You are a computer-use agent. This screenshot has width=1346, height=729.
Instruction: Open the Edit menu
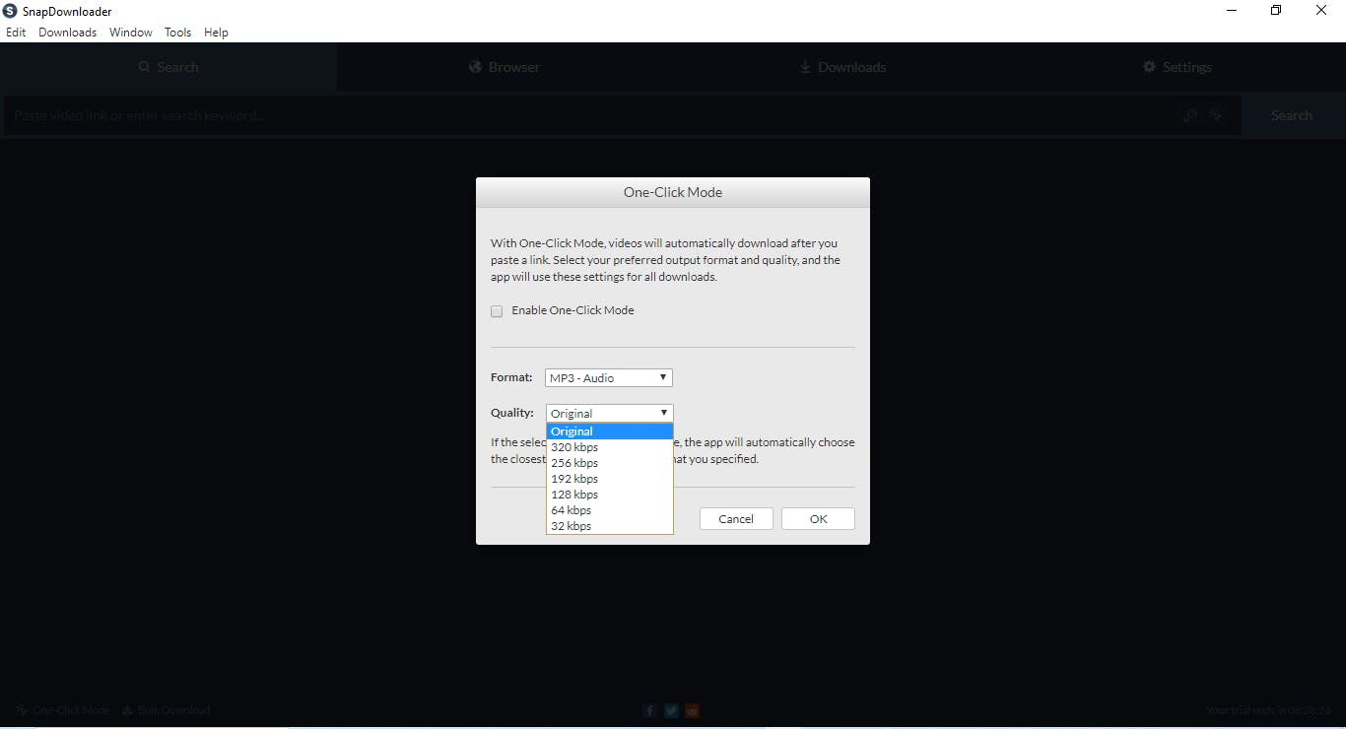click(x=16, y=33)
